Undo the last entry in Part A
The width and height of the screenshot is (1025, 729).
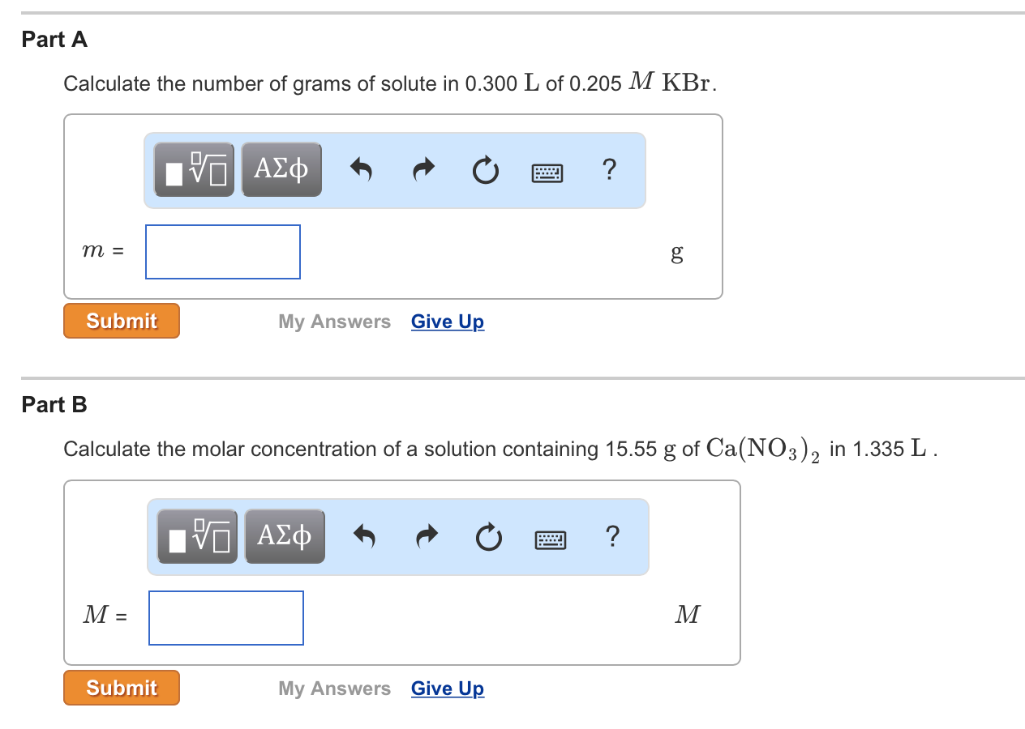coord(361,169)
